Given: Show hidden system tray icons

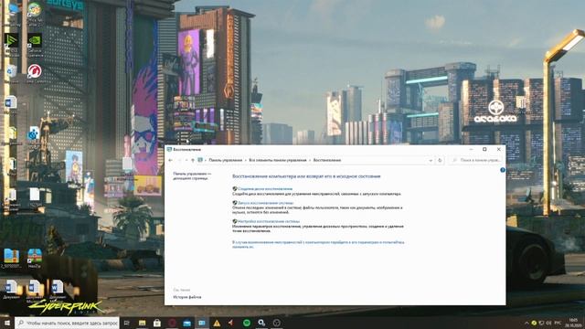Looking at the screenshot, I should point(526,323).
